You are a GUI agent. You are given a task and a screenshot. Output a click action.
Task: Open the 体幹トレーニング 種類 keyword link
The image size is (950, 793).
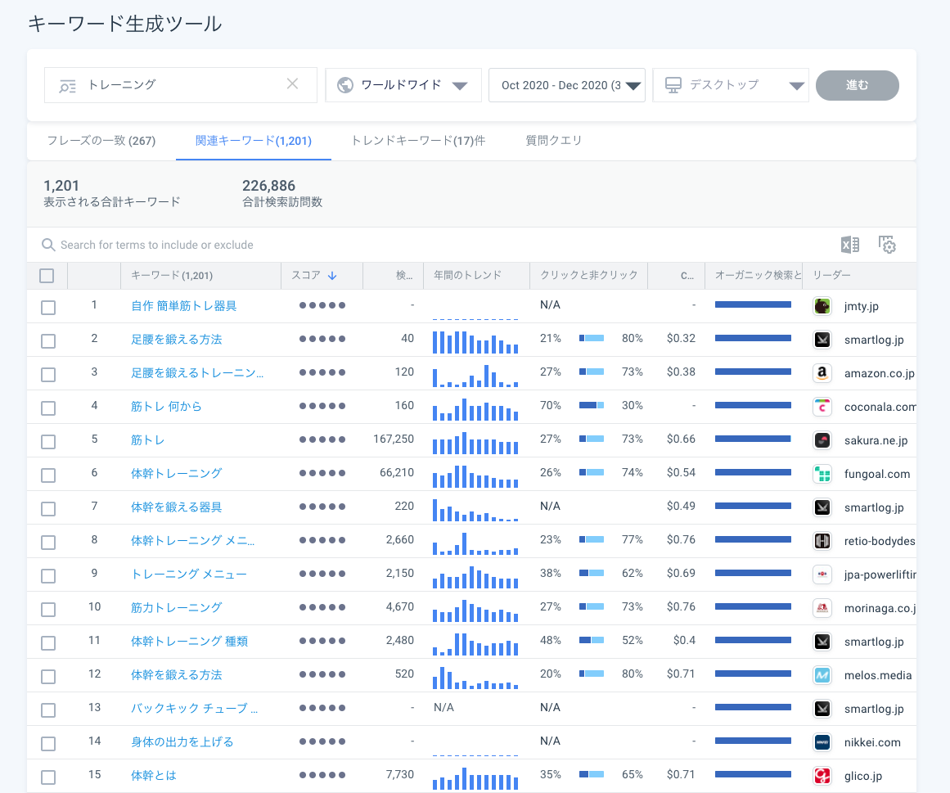(x=190, y=642)
